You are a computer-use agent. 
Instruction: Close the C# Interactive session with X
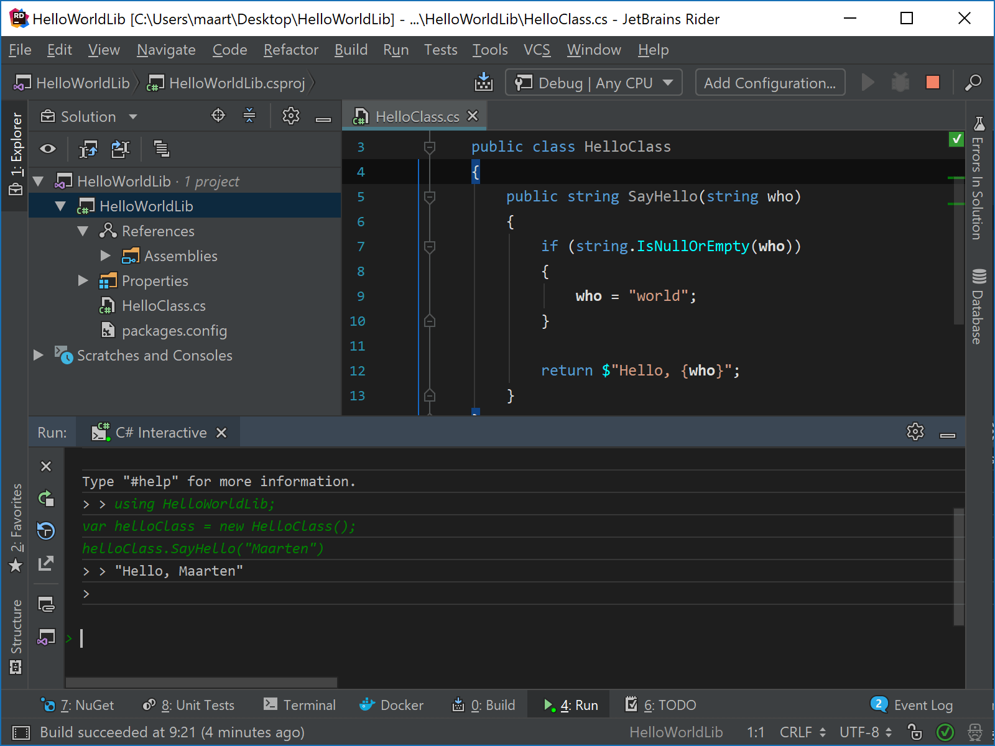(45, 466)
